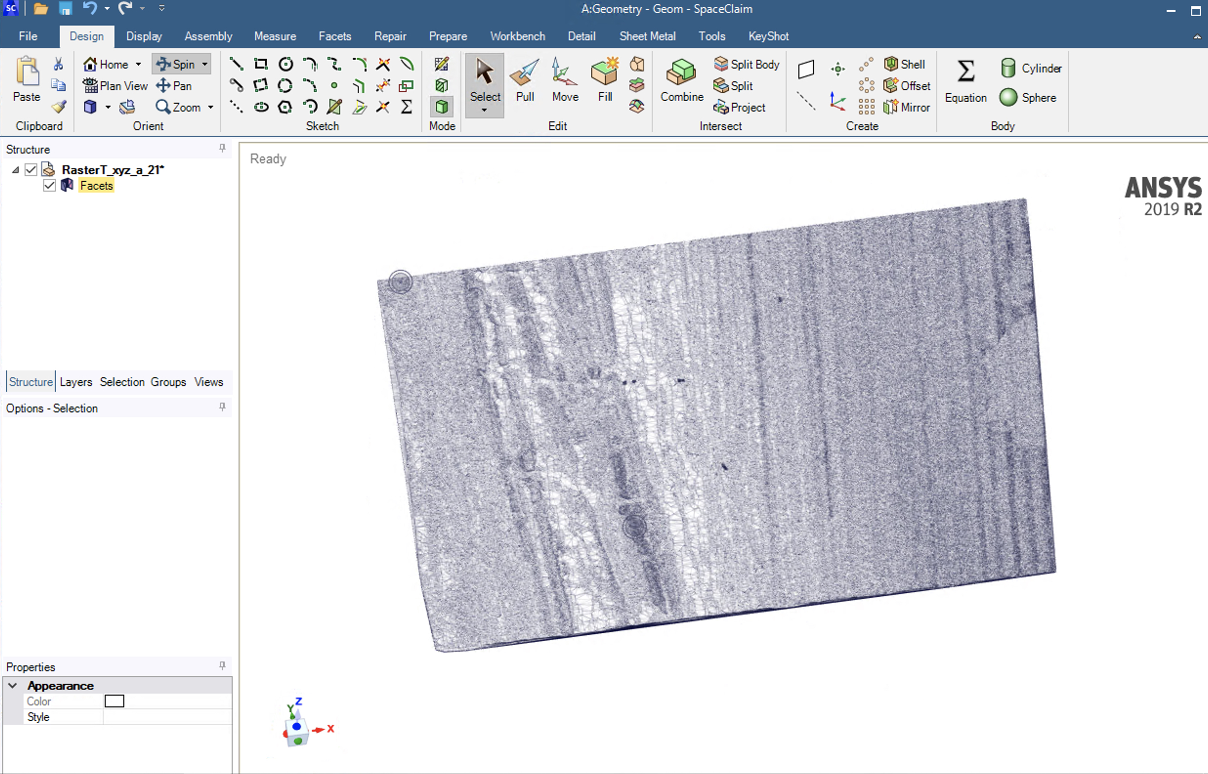Open the Facets ribbon tab

click(335, 36)
